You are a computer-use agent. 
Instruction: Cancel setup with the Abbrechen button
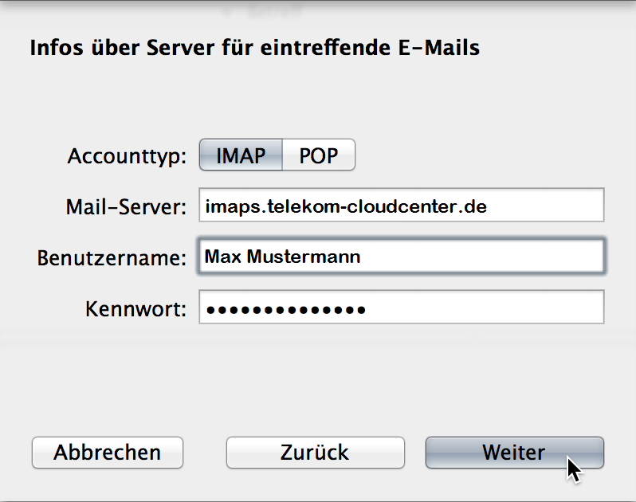(x=108, y=453)
